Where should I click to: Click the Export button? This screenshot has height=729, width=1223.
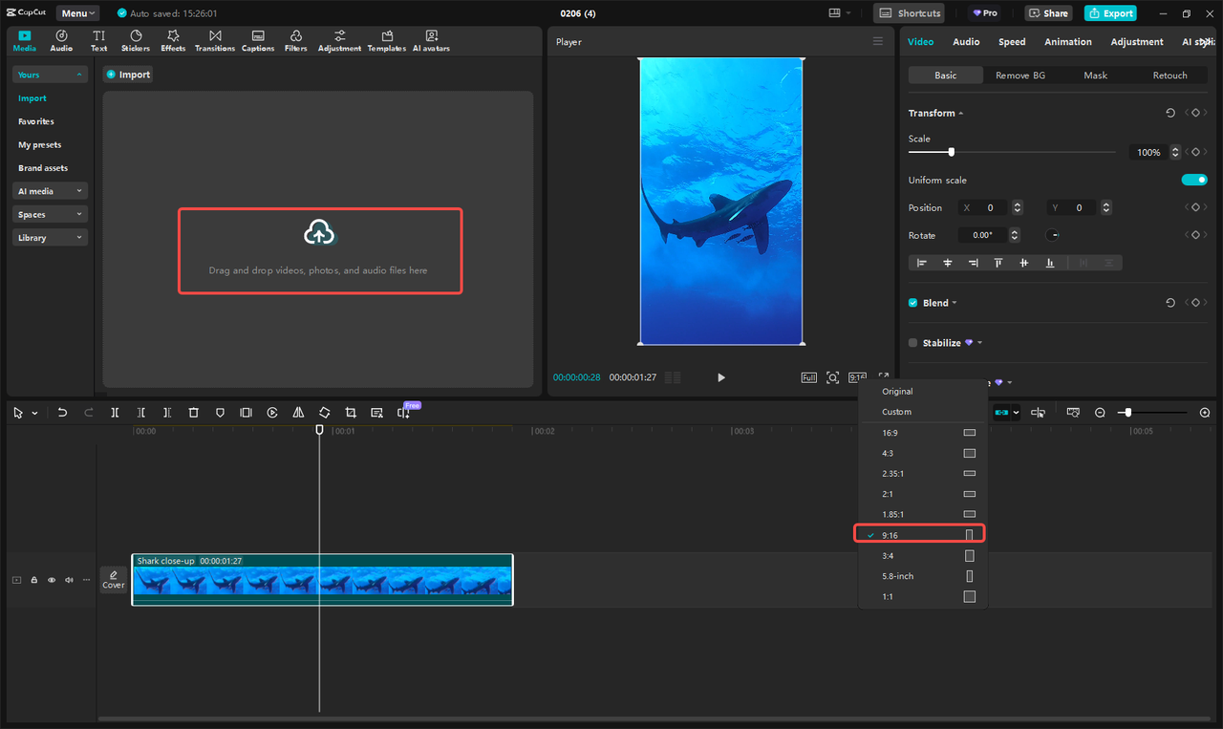[1110, 12]
